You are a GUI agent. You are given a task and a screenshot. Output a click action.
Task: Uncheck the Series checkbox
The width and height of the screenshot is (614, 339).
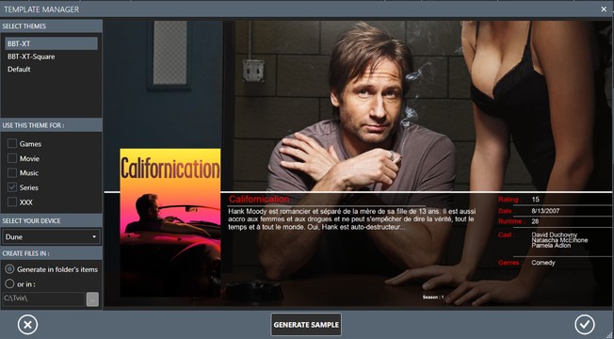click(x=12, y=187)
